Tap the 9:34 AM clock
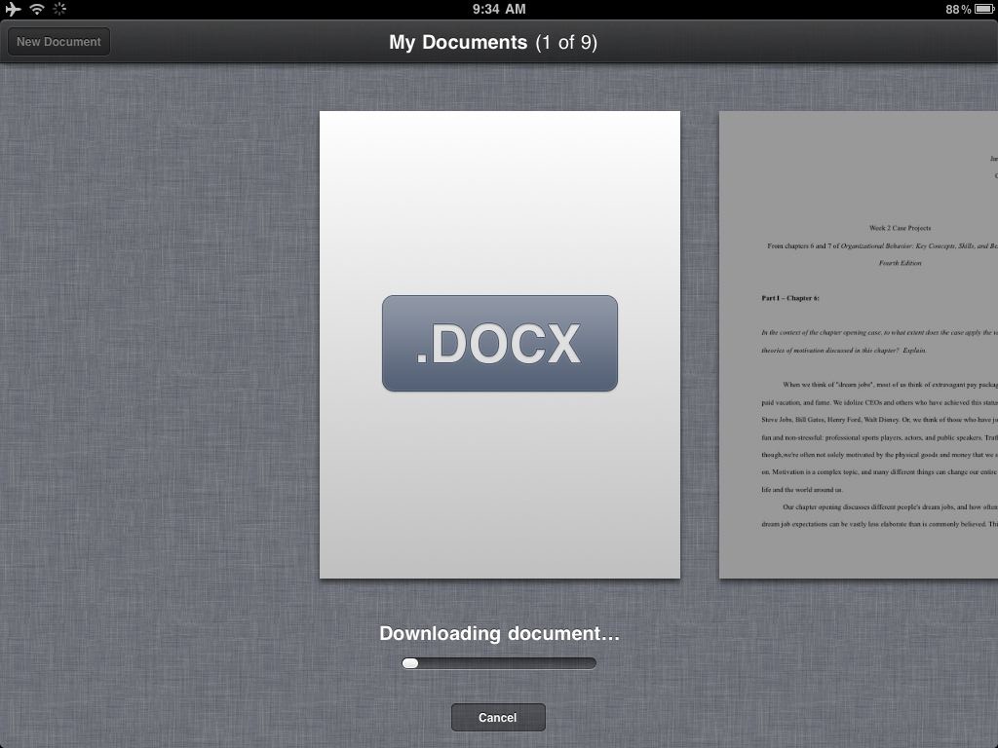This screenshot has width=998, height=748. [499, 9]
